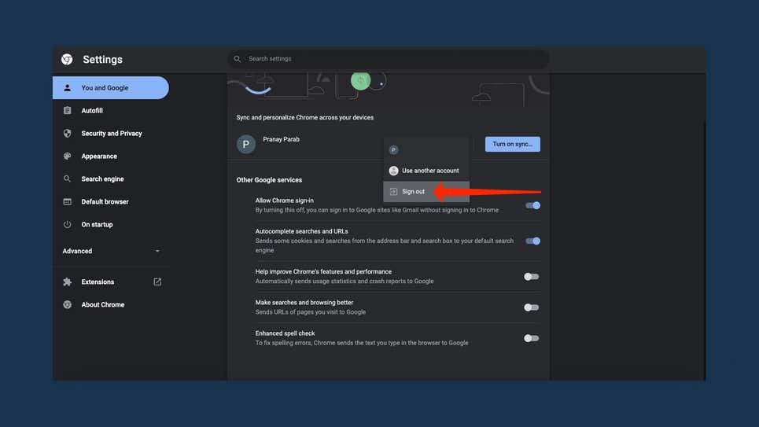Enable Help improve Chrome's features toggle
The width and height of the screenshot is (759, 427).
532,277
